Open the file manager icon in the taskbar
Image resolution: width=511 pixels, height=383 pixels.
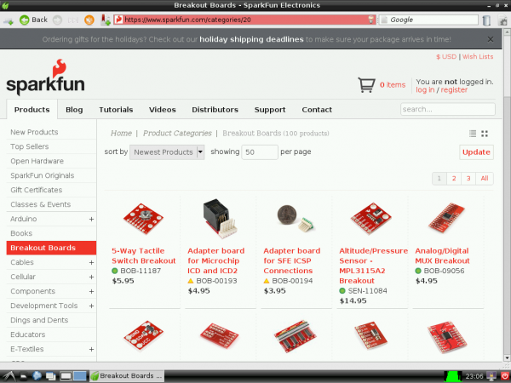[x=24, y=376]
